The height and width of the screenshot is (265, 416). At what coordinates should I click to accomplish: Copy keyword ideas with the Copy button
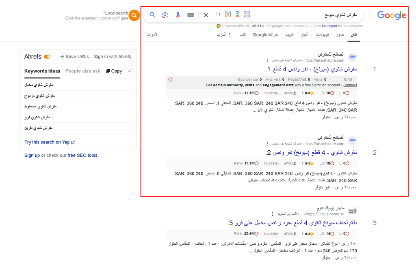pyautogui.click(x=114, y=71)
